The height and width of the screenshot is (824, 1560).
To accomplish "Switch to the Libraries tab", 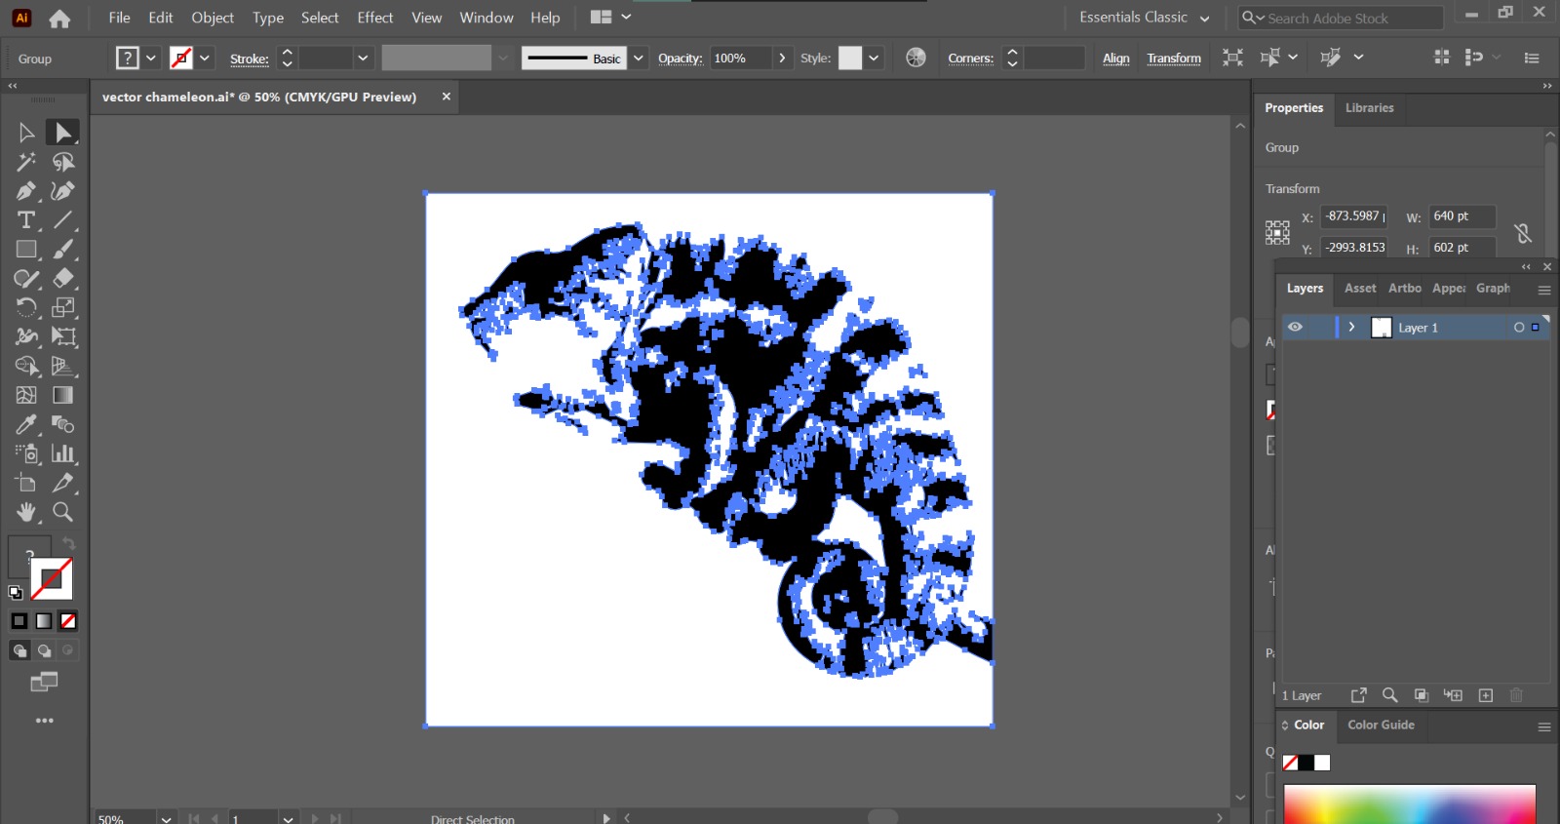I will (1369, 108).
